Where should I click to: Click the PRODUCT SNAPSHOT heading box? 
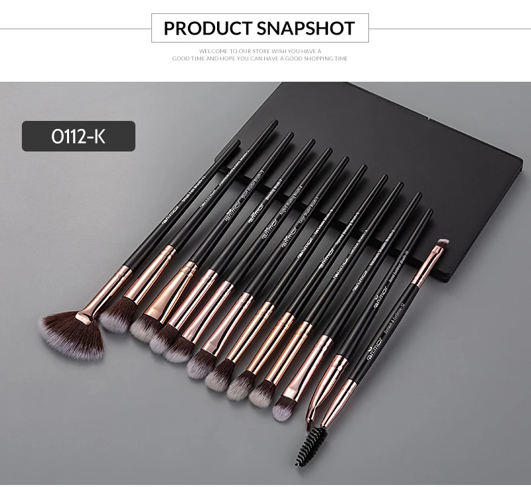pyautogui.click(x=260, y=28)
